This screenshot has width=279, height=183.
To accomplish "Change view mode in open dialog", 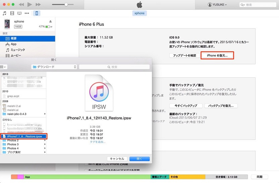I will click(3, 67).
